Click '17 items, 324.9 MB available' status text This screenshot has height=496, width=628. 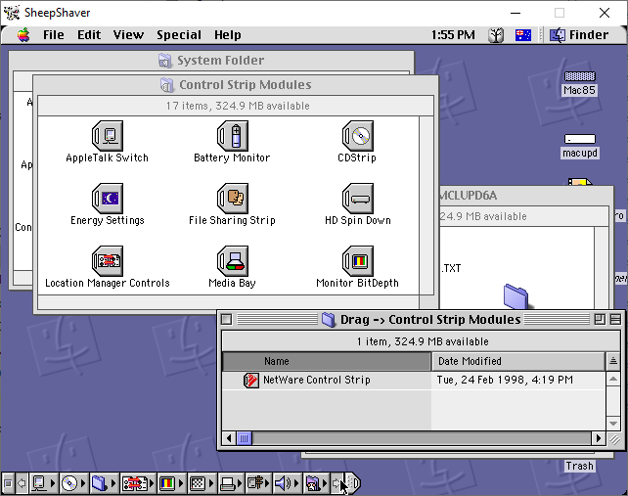pyautogui.click(x=238, y=107)
